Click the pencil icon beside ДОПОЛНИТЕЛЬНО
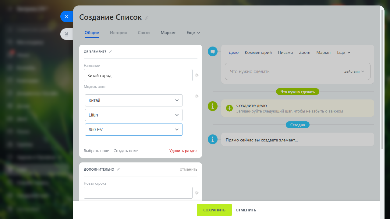Image resolution: width=390 pixels, height=219 pixels. pyautogui.click(x=118, y=169)
